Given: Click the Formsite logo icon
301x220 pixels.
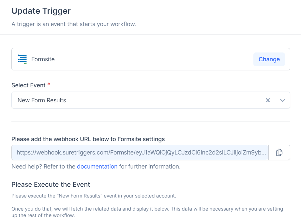Looking at the screenshot, I should click(23, 59).
